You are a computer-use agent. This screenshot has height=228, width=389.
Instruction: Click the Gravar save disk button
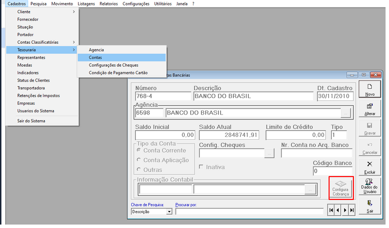(x=370, y=128)
